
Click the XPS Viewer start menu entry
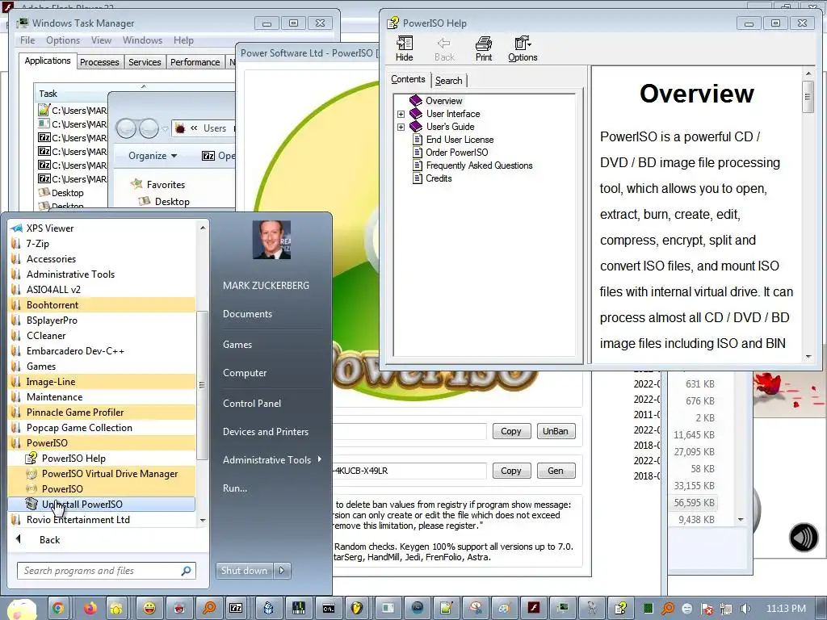(102, 228)
